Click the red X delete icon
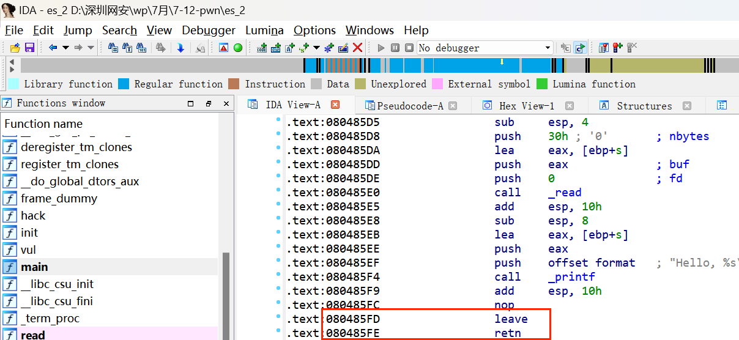 pyautogui.click(x=358, y=48)
